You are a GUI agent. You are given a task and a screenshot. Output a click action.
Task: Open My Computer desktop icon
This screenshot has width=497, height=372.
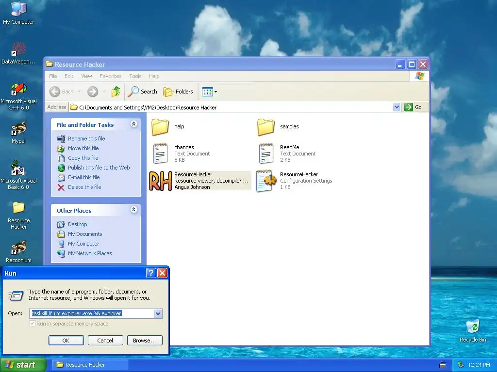click(18, 13)
